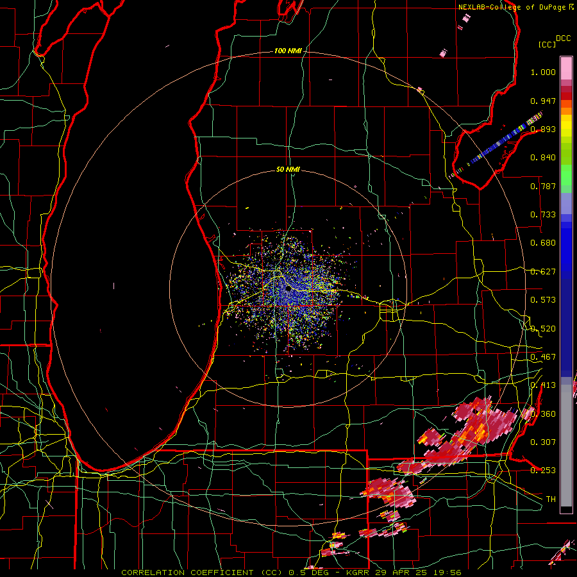Viewport: 577px width, 577px height.
Task: Pick the 0.840 scale value
Action: pos(543,158)
